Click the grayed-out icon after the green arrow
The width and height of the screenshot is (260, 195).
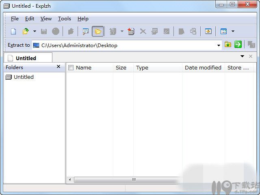[251, 44]
